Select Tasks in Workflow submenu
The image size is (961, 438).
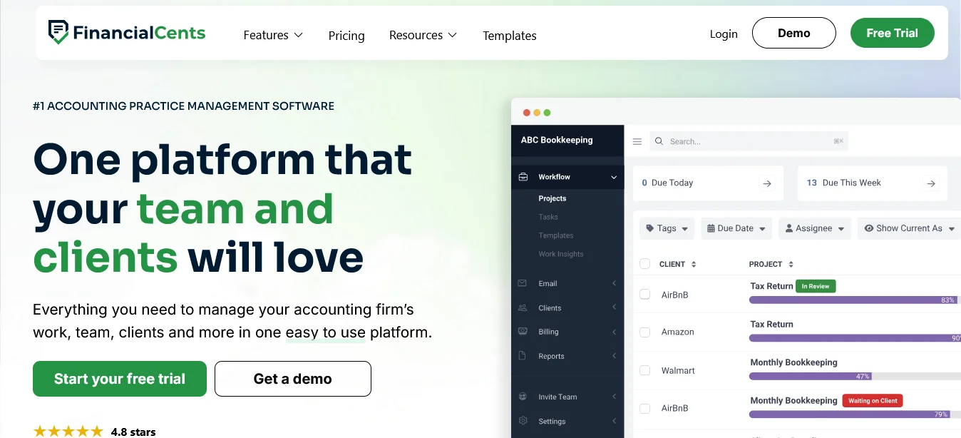[548, 217]
